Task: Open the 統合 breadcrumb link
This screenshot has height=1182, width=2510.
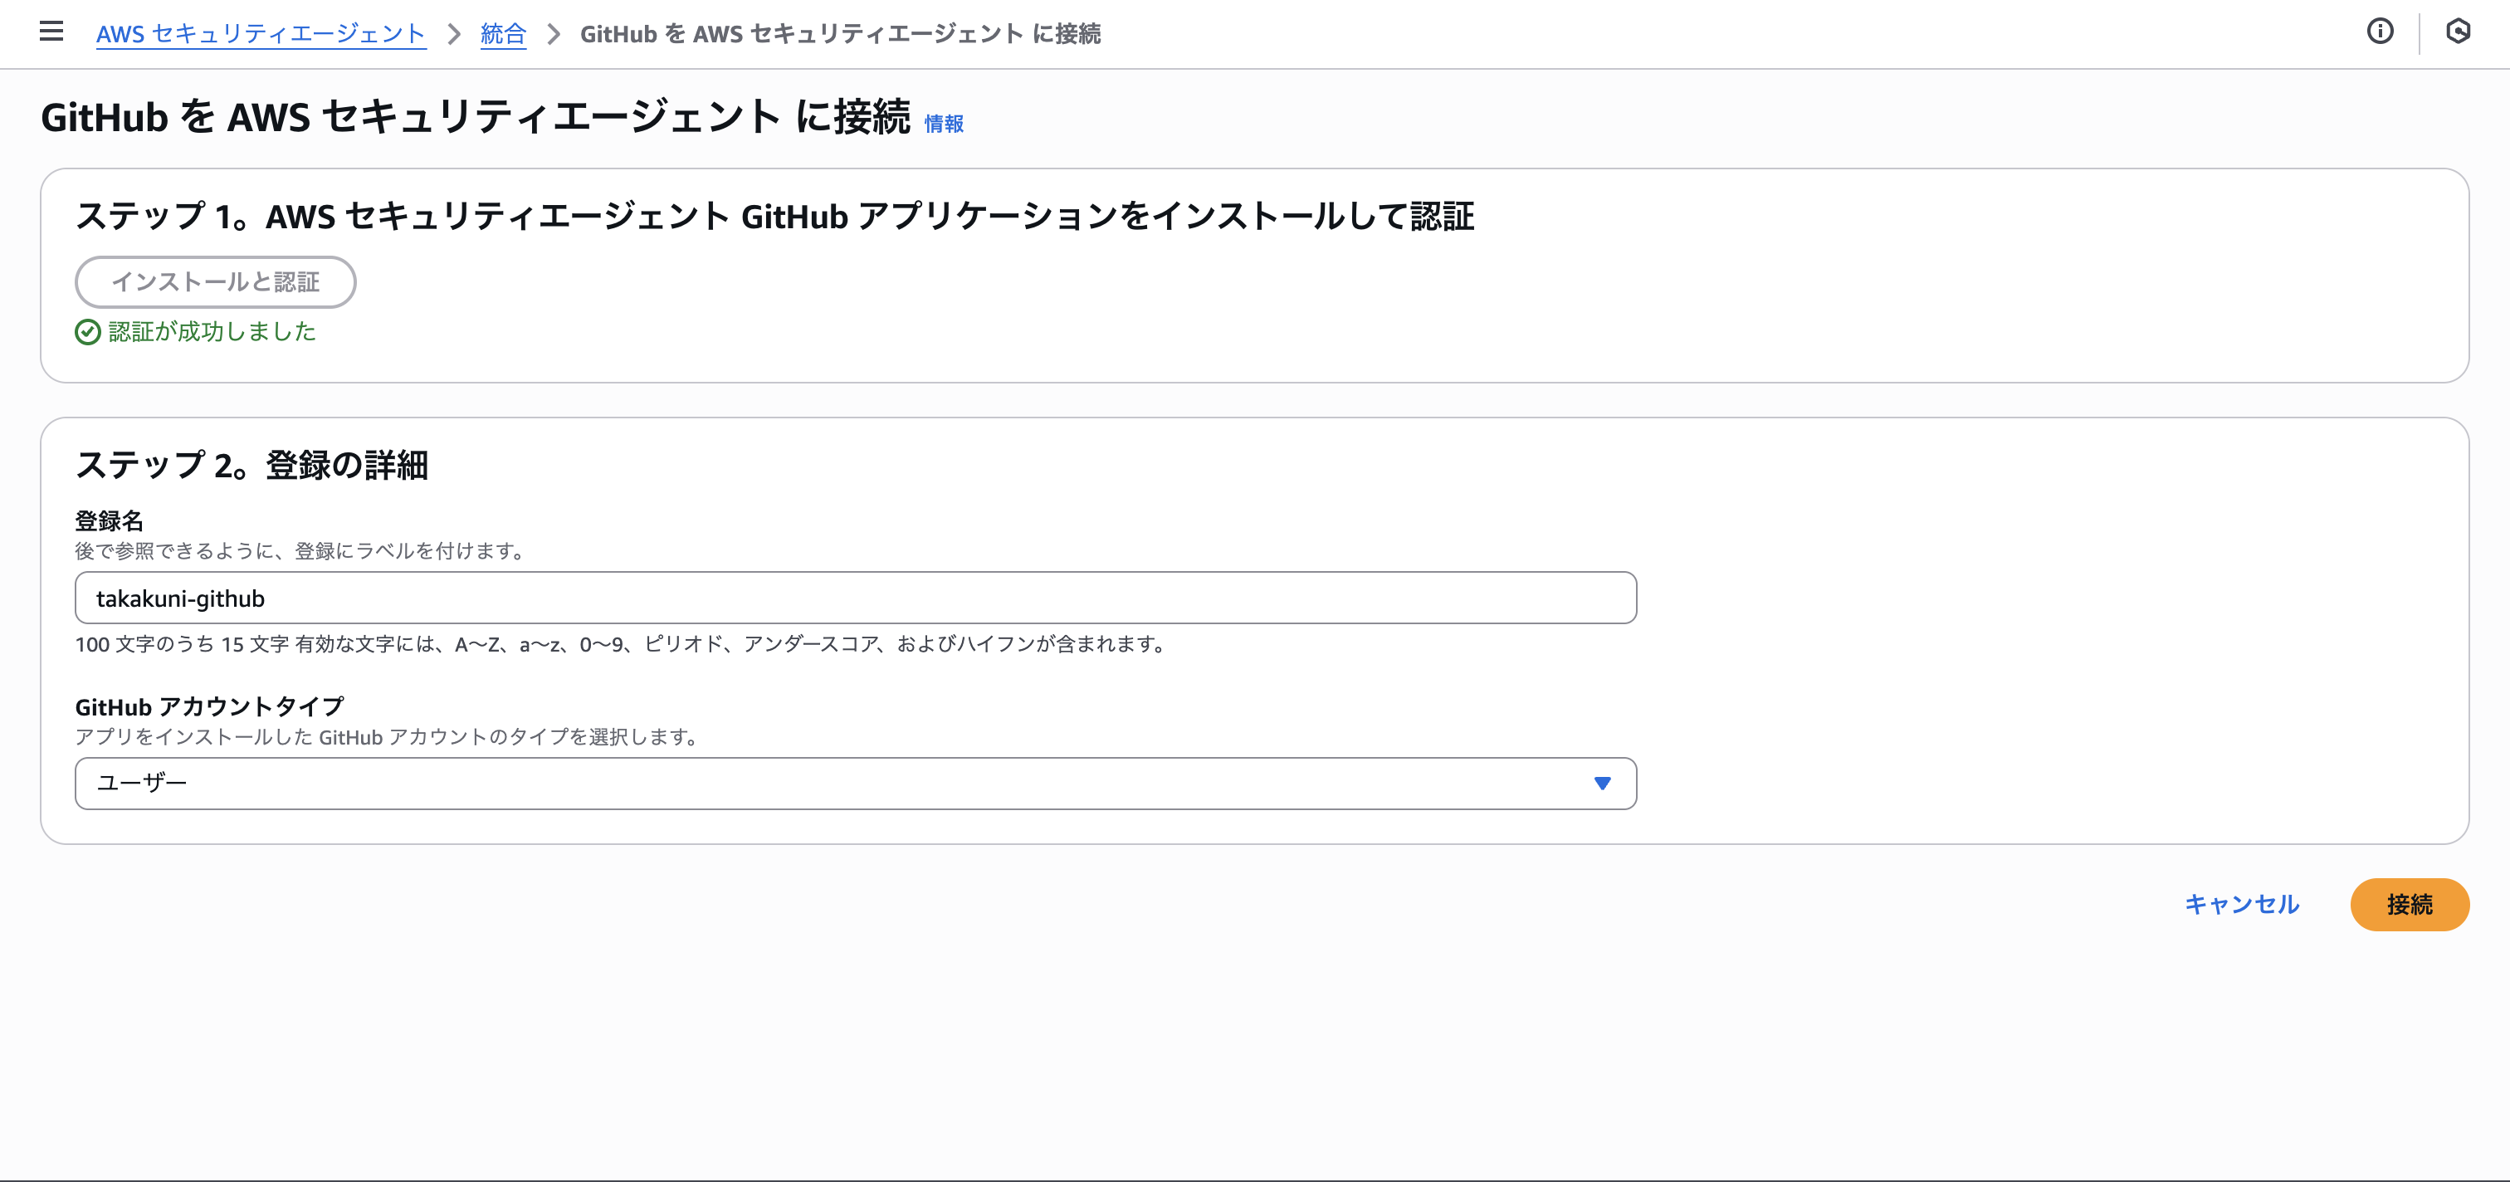Action: (x=502, y=33)
